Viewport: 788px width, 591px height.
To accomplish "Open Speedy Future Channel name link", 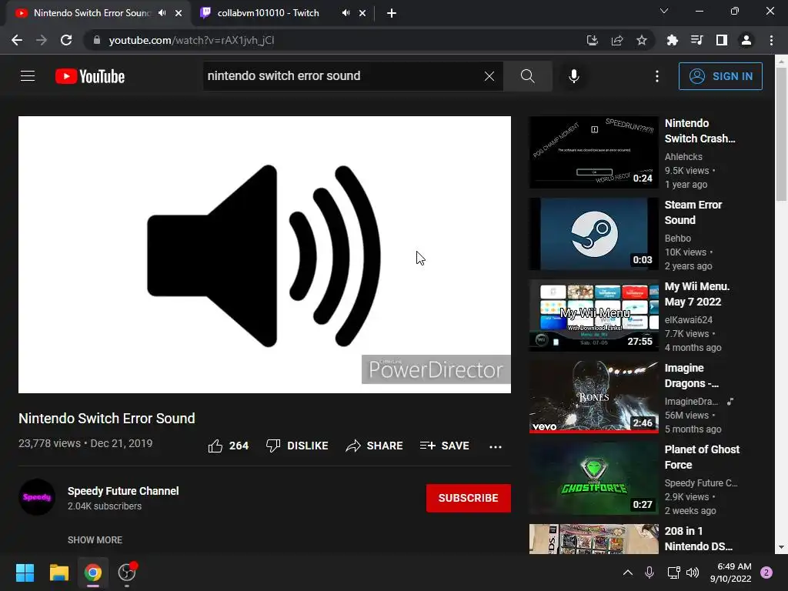I will 123,491.
